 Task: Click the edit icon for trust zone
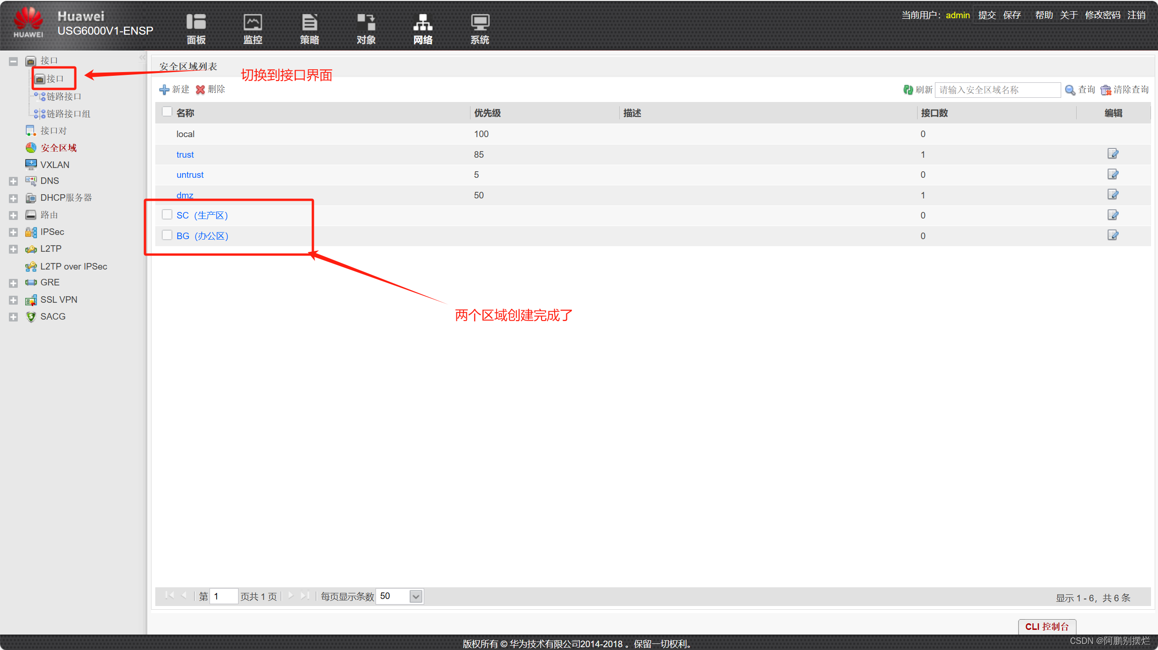pos(1113,154)
